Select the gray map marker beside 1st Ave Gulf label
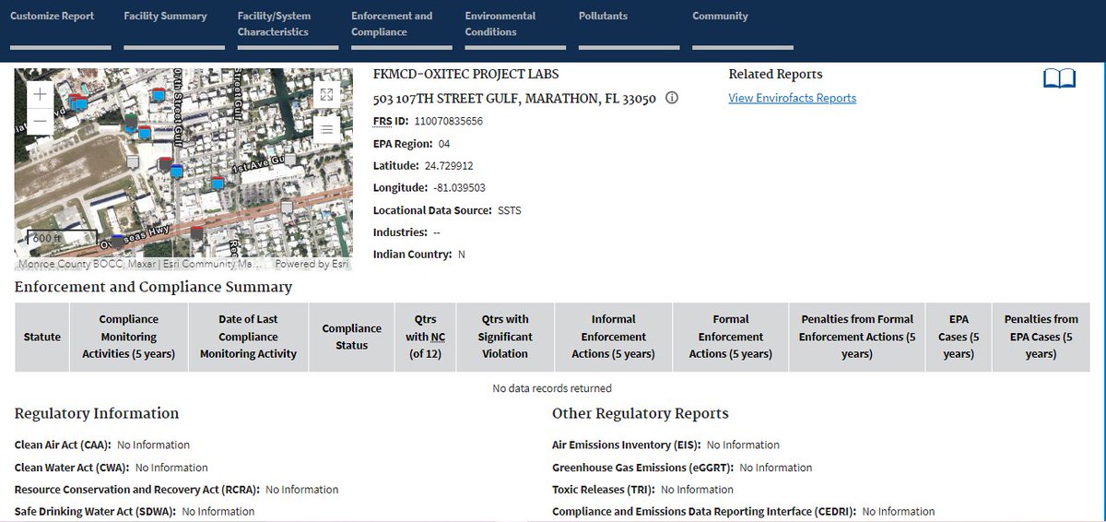The image size is (1106, 522). click(x=291, y=160)
